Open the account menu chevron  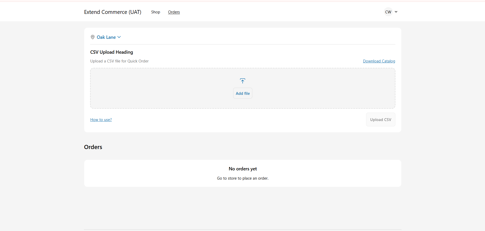[x=396, y=12]
